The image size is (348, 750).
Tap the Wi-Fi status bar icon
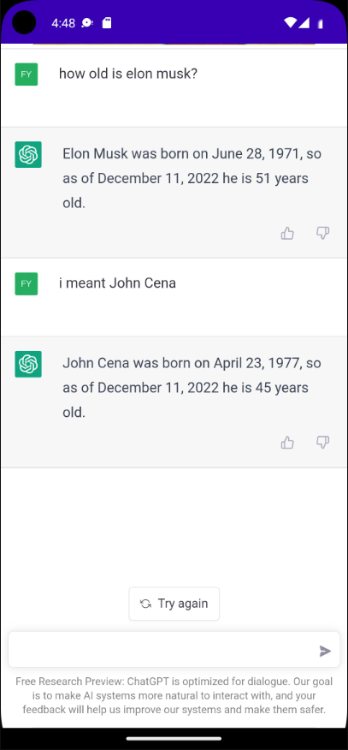click(x=290, y=22)
